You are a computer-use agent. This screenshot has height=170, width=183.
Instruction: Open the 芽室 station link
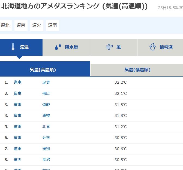pyautogui.click(x=46, y=138)
